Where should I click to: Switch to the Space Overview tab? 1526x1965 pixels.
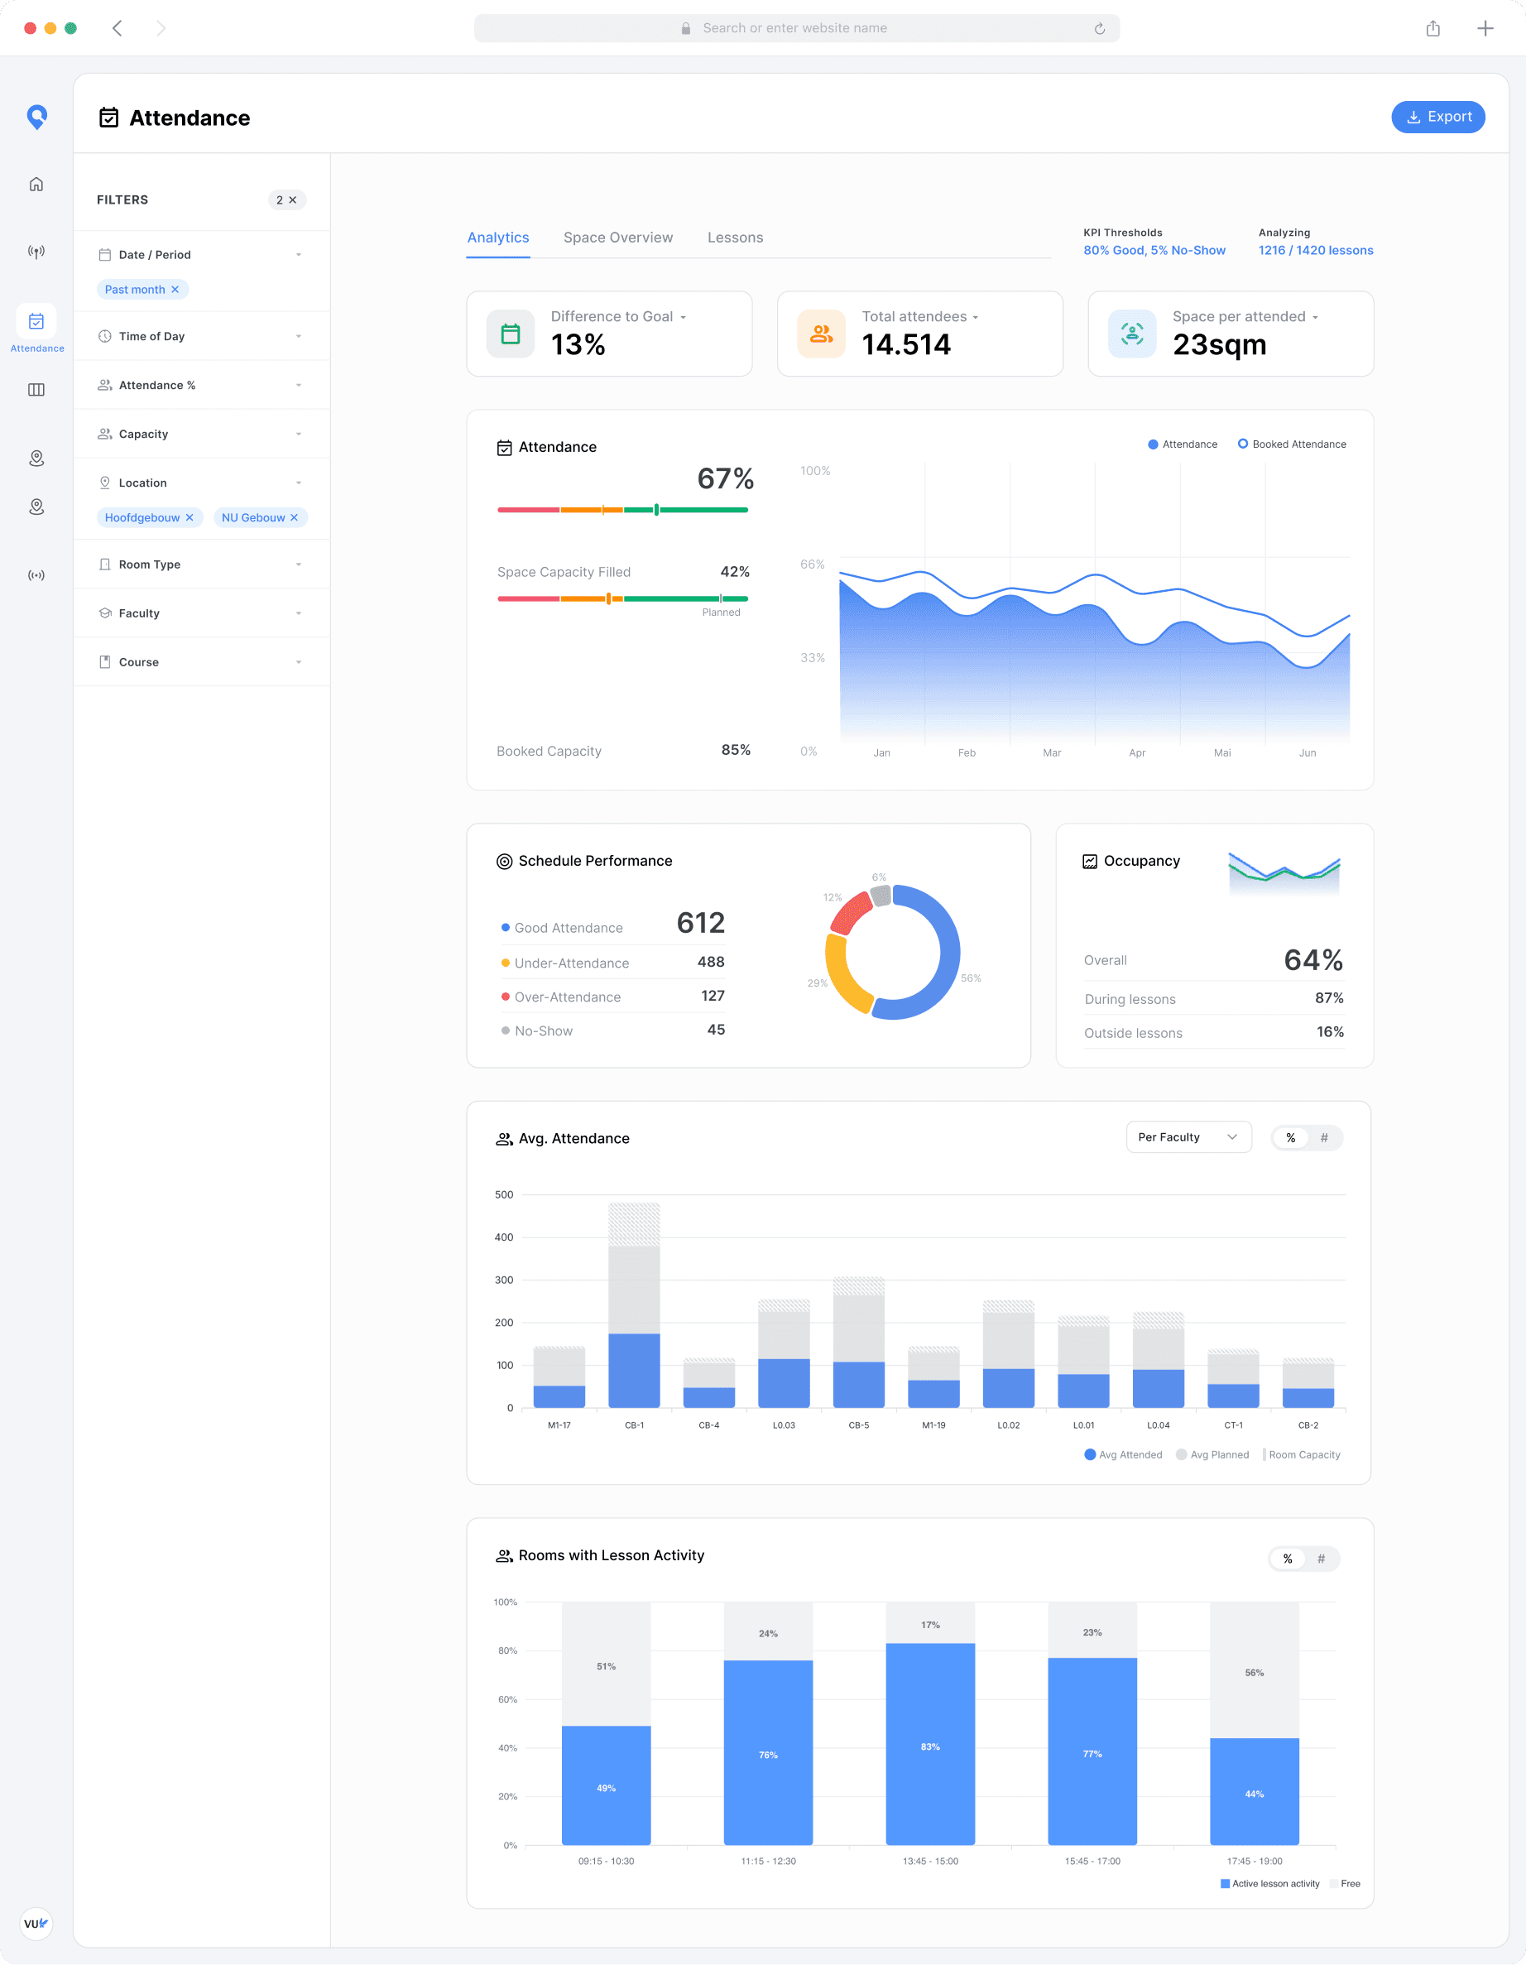point(617,238)
